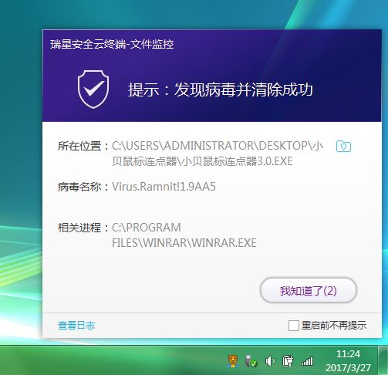388x375 pixels.
Task: Click the Show Desktop strip beside clock
Action: tap(383, 360)
